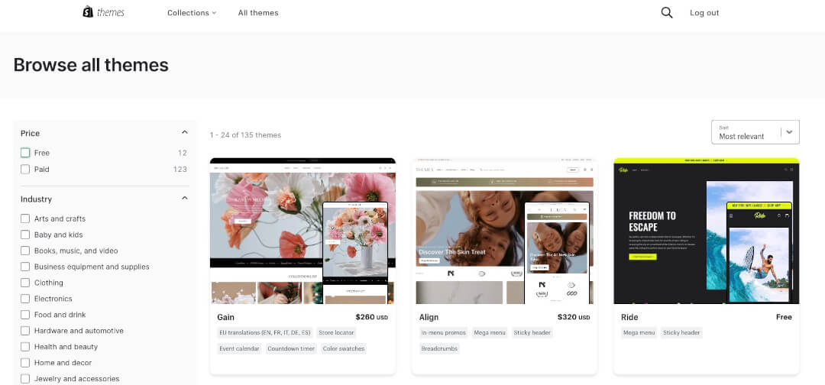
Task: Check Home and decor filter
Action: pos(25,363)
